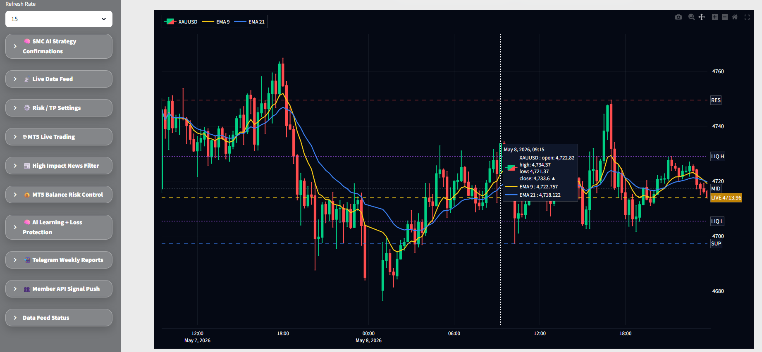Image resolution: width=762 pixels, height=352 pixels.
Task: Open fullscreen view of the chart
Action: pos(747,17)
